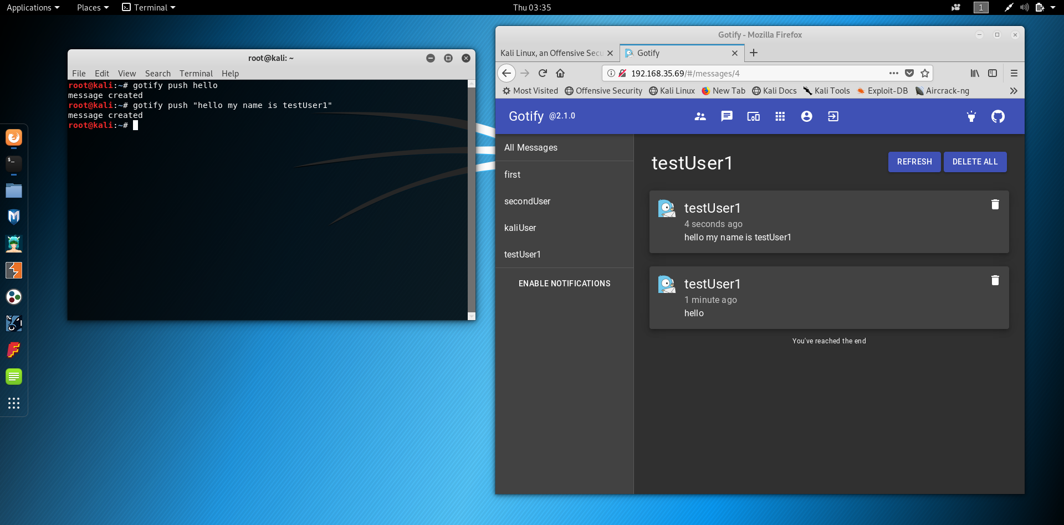Viewport: 1064px width, 525px height.
Task: Open new tab with plus button
Action: point(753,53)
